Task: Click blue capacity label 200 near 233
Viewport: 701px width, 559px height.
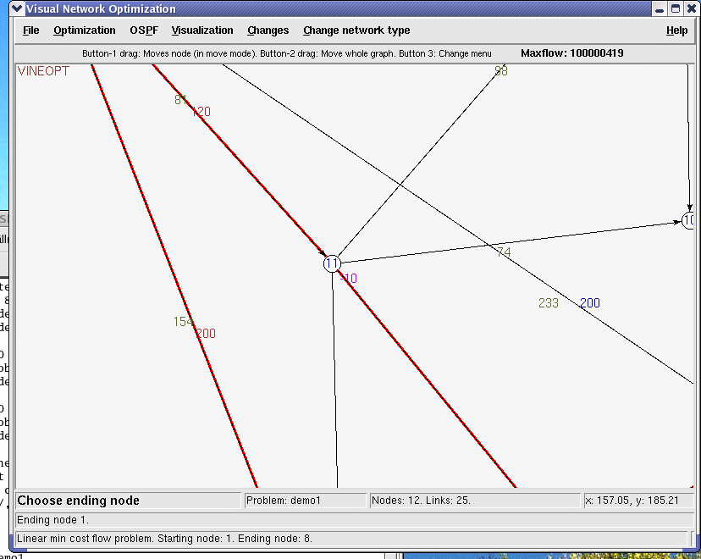Action: pyautogui.click(x=590, y=303)
